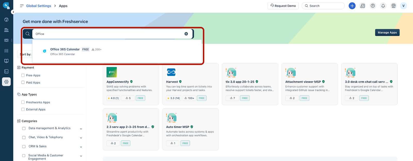This screenshot has width=413, height=161.
Task: Click the tlx 3.0 verified badge icon
Action: [257, 82]
